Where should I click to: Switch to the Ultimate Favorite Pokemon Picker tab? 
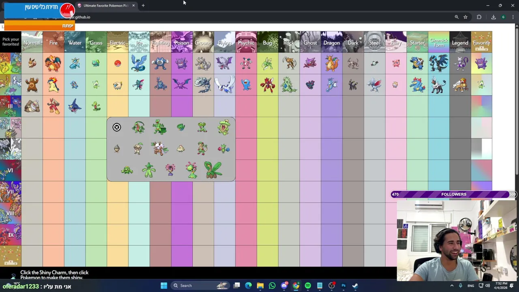(x=105, y=6)
